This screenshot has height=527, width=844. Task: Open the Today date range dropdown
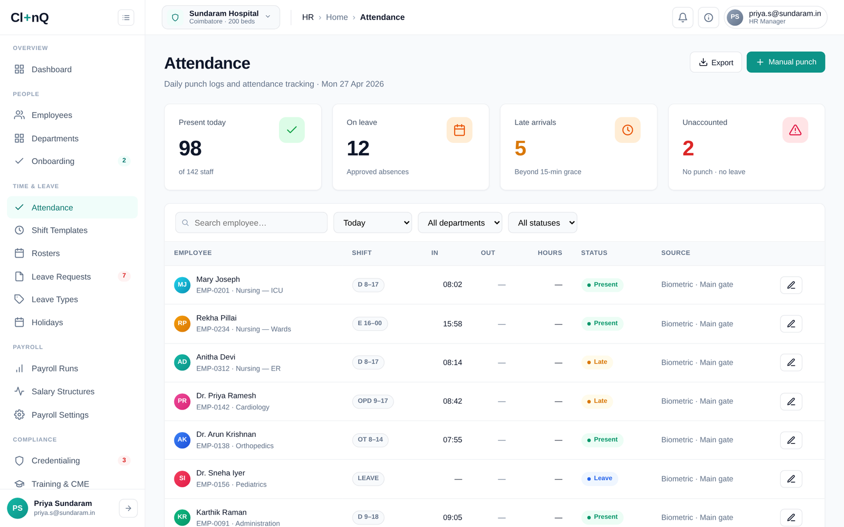[x=373, y=223]
